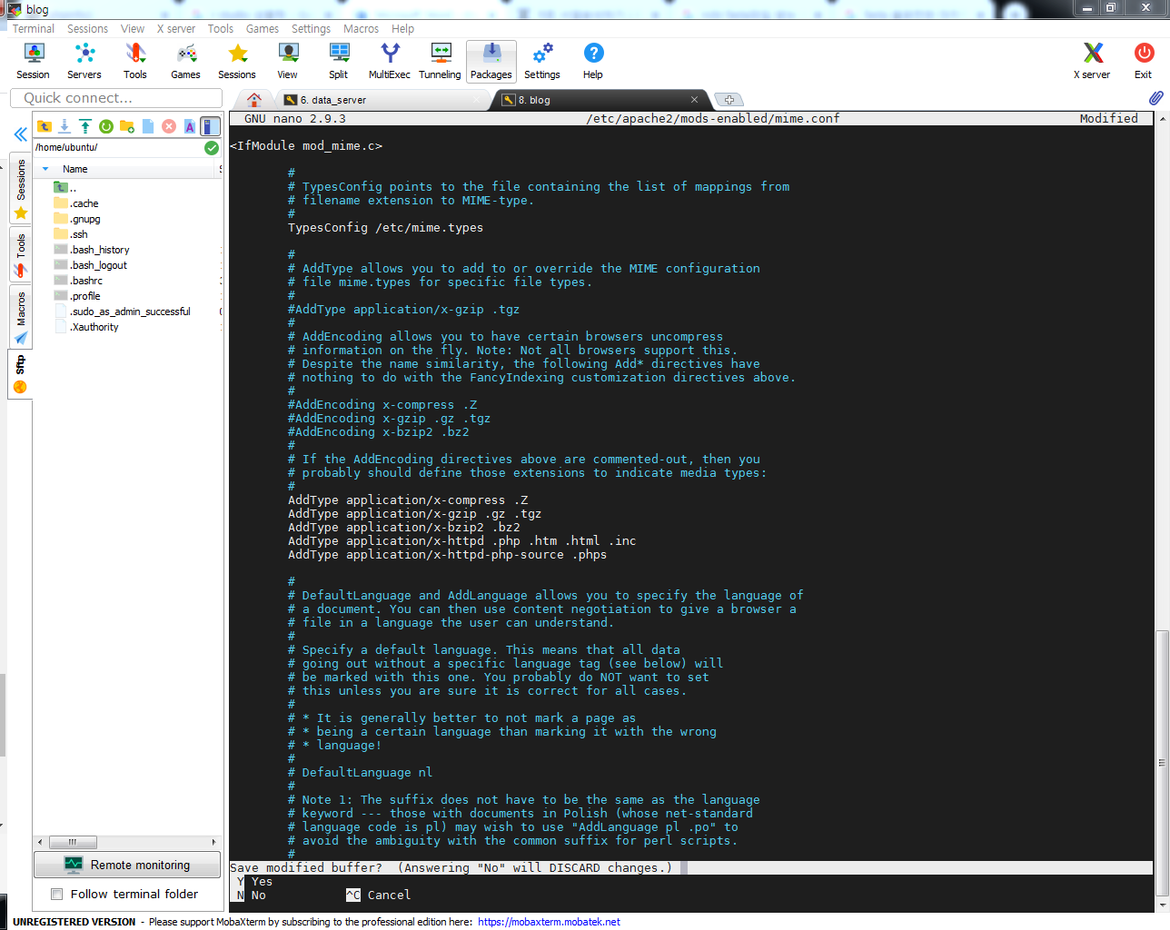Image resolution: width=1170 pixels, height=930 pixels.
Task: Click the Split terminal toolbar icon
Action: pyautogui.click(x=339, y=62)
